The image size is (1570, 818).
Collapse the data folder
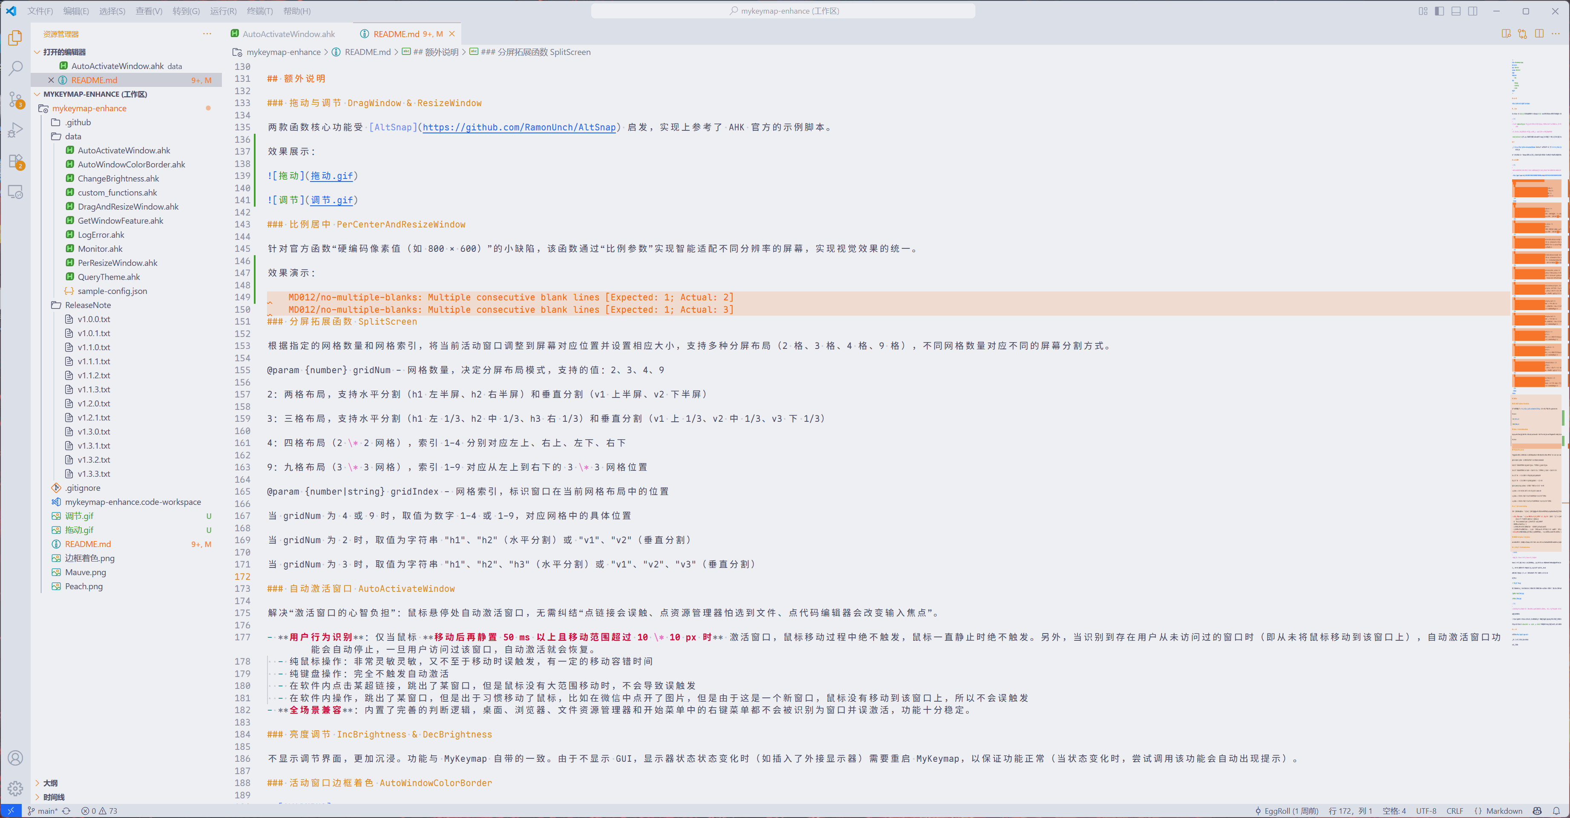[x=73, y=136]
